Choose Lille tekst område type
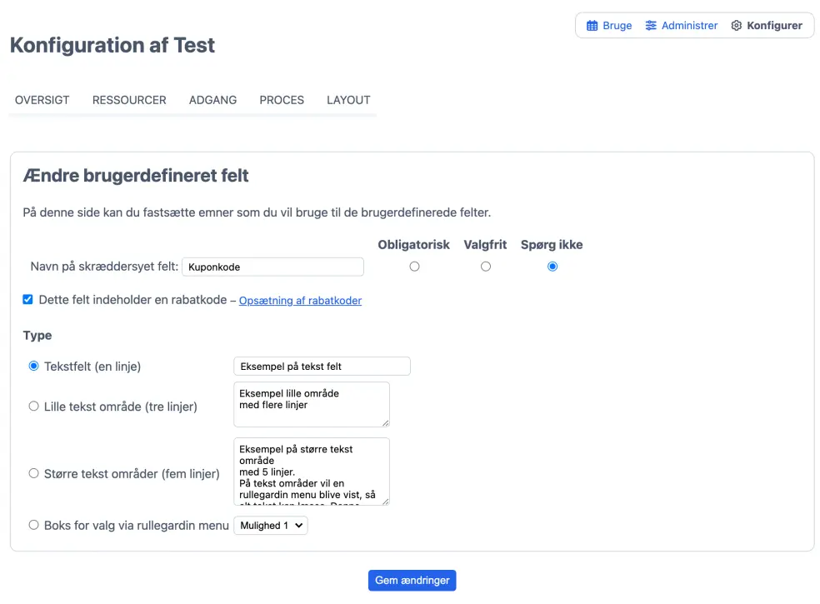This screenshot has height=604, width=820. (x=34, y=407)
